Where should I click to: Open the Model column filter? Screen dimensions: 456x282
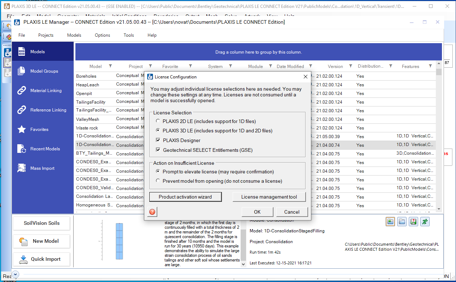point(110,66)
